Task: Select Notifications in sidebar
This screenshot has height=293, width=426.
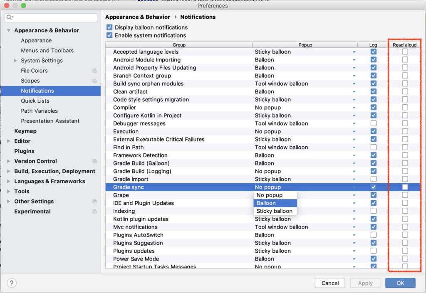Action: point(50,91)
